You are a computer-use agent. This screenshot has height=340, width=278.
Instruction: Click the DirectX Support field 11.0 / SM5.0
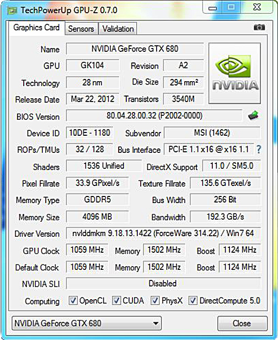tap(232, 166)
